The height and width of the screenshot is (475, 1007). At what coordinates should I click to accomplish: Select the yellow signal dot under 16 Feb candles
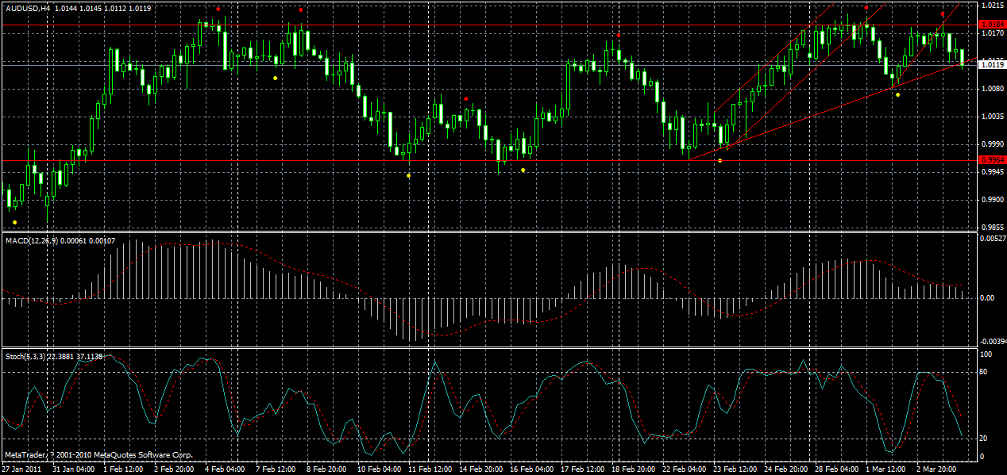523,169
